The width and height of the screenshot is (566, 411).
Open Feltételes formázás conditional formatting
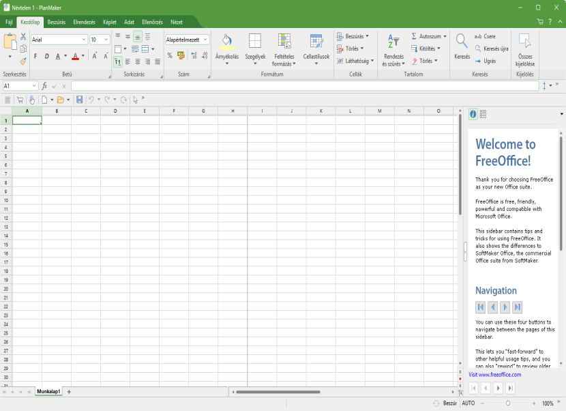pyautogui.click(x=284, y=50)
